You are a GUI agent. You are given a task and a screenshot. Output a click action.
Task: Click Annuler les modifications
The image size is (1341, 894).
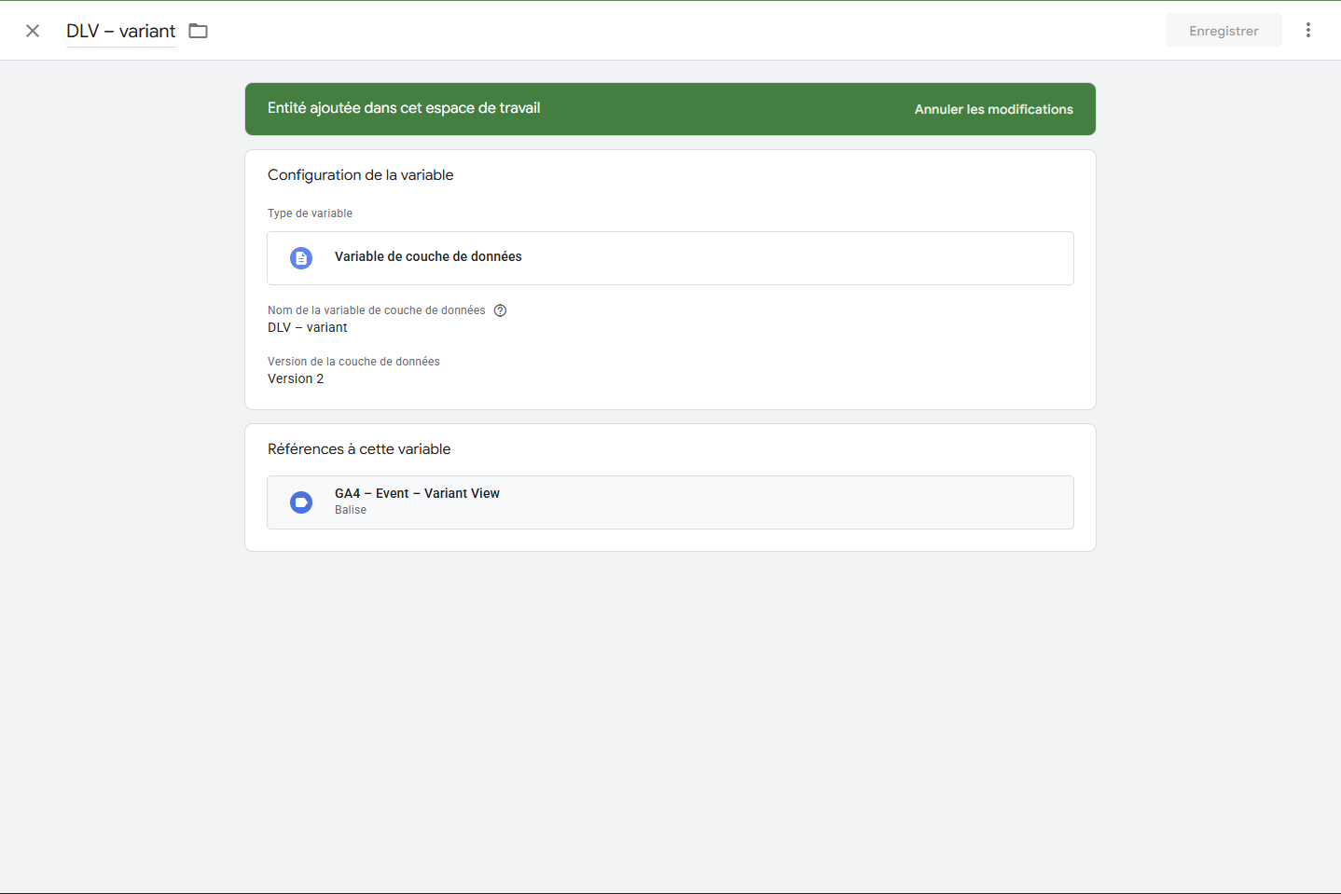[993, 109]
